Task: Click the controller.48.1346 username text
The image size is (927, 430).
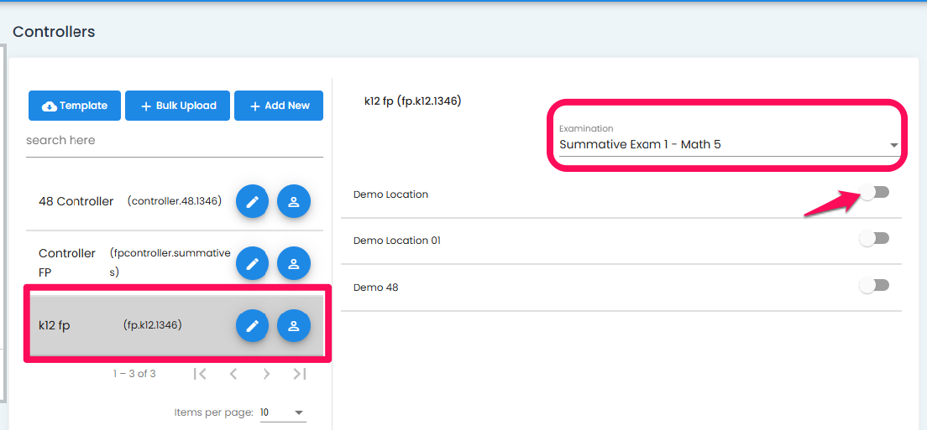Action: coord(175,201)
